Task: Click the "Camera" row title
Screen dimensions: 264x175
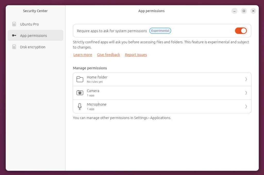Action: 93,91
